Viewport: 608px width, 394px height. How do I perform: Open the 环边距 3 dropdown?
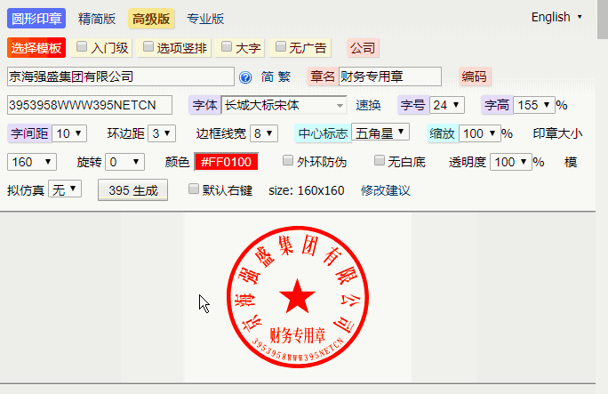(x=162, y=133)
